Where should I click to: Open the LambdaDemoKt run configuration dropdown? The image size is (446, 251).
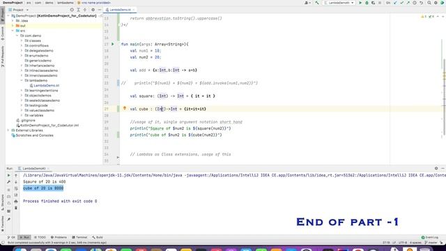coord(339,3)
